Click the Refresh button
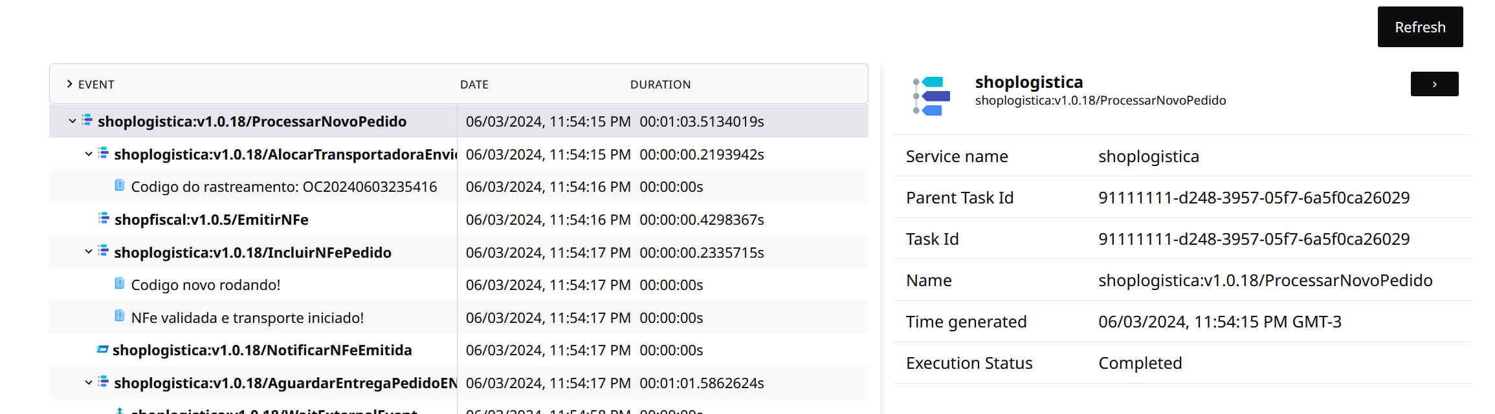The height and width of the screenshot is (414, 1495). (1419, 27)
